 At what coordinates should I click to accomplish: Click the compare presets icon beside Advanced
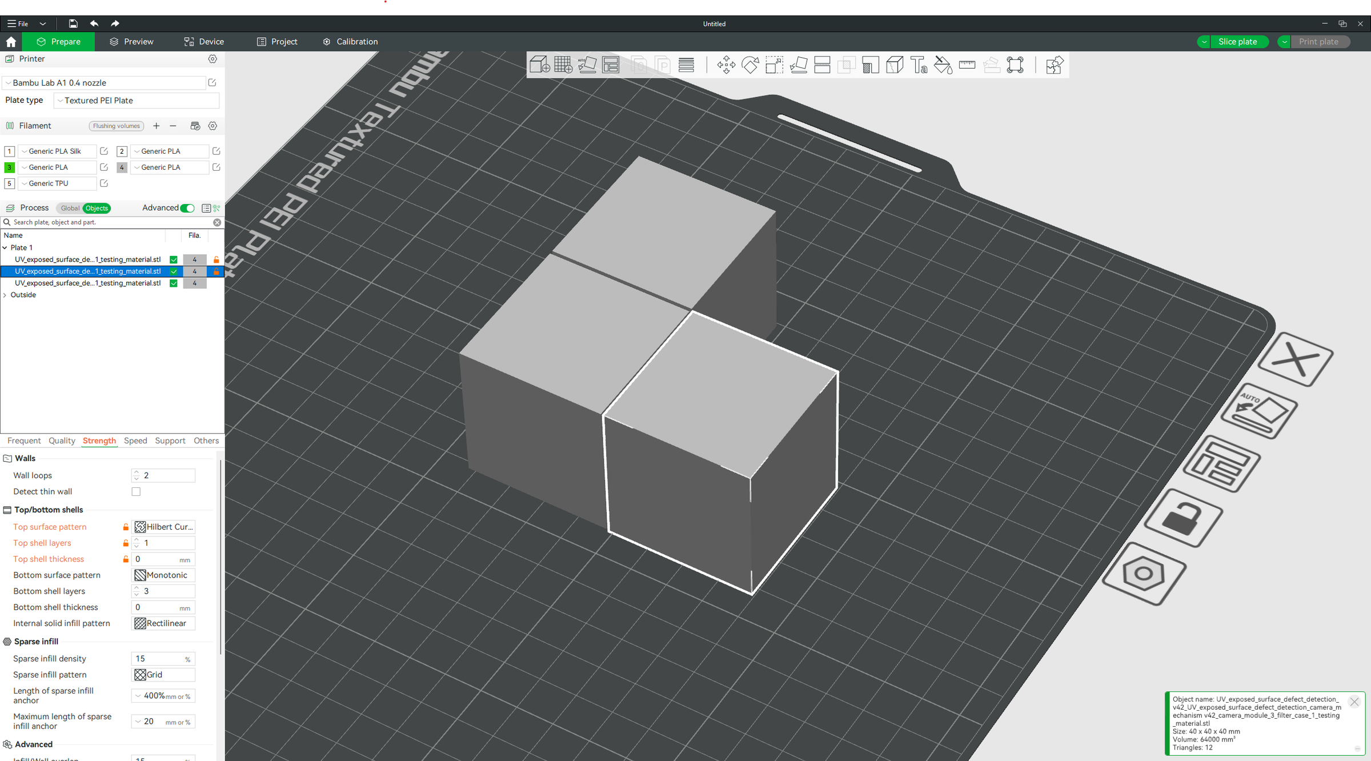(x=217, y=208)
